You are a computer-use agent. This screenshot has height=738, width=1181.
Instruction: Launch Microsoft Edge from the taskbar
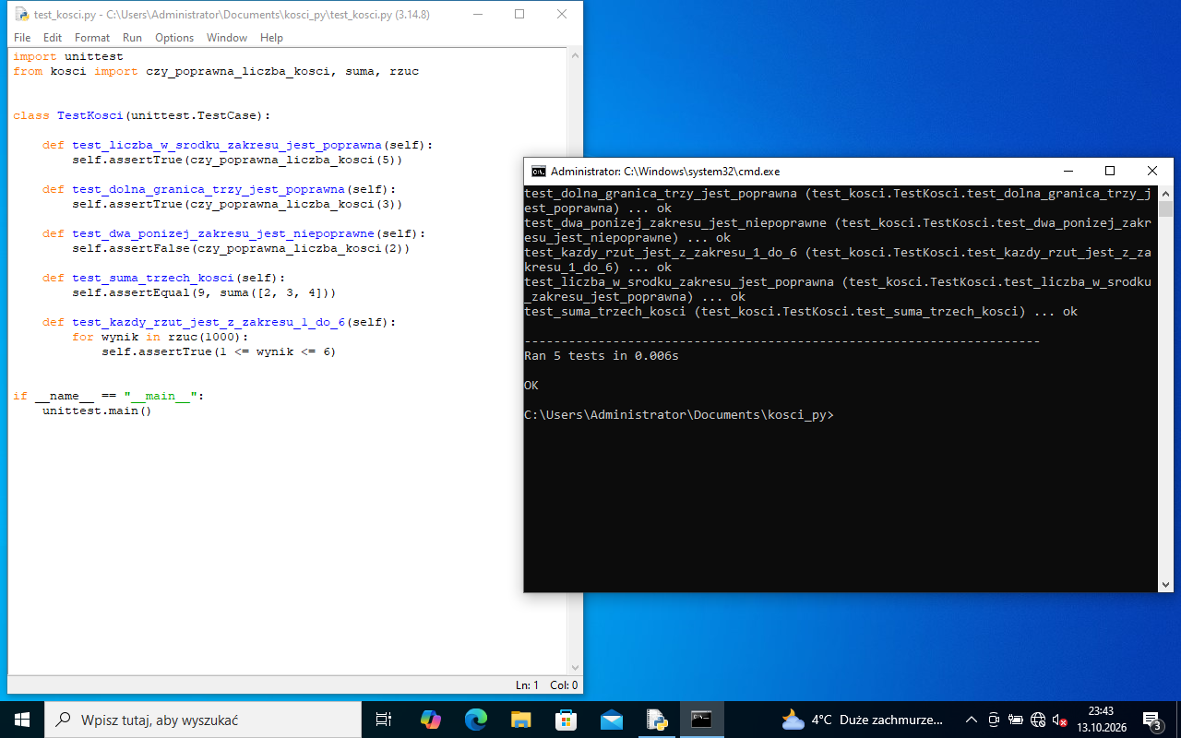475,720
